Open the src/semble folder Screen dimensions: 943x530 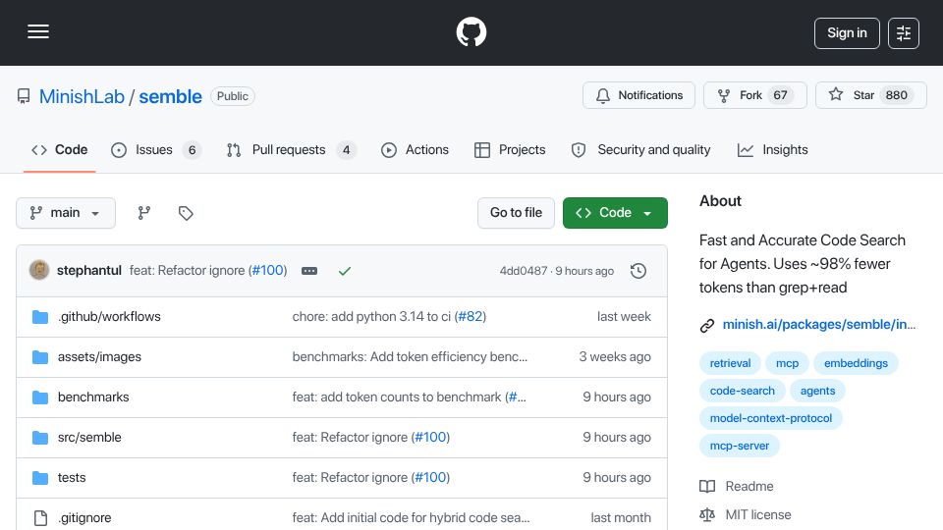coord(89,438)
